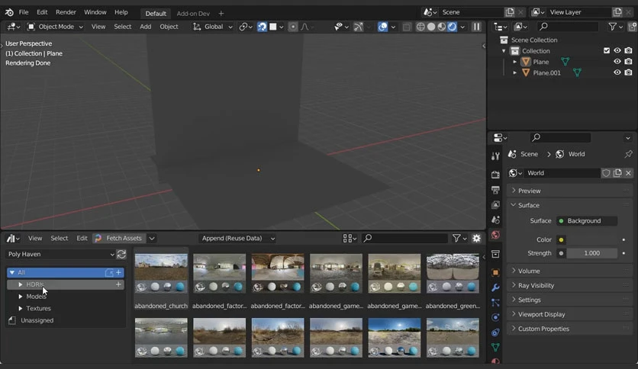
Task: Open the Help menu
Action: tap(121, 12)
